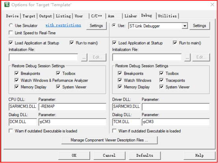
Task: Click the CPU DLL field SARMCM3.DLL
Action: pyautogui.click(x=23, y=107)
